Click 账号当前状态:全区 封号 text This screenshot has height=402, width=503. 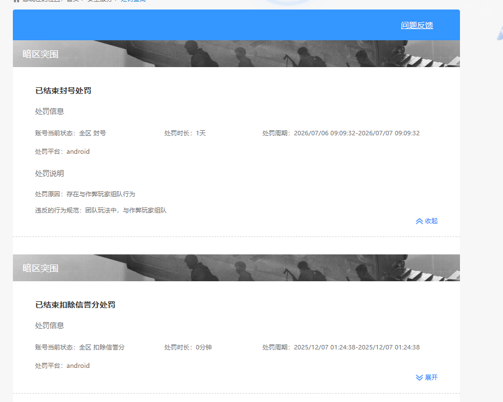pyautogui.click(x=70, y=133)
